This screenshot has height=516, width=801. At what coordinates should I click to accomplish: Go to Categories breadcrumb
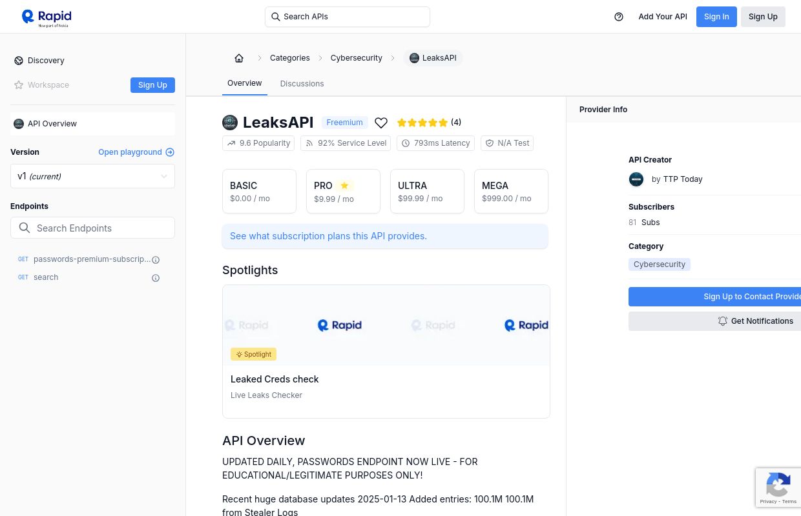click(290, 58)
